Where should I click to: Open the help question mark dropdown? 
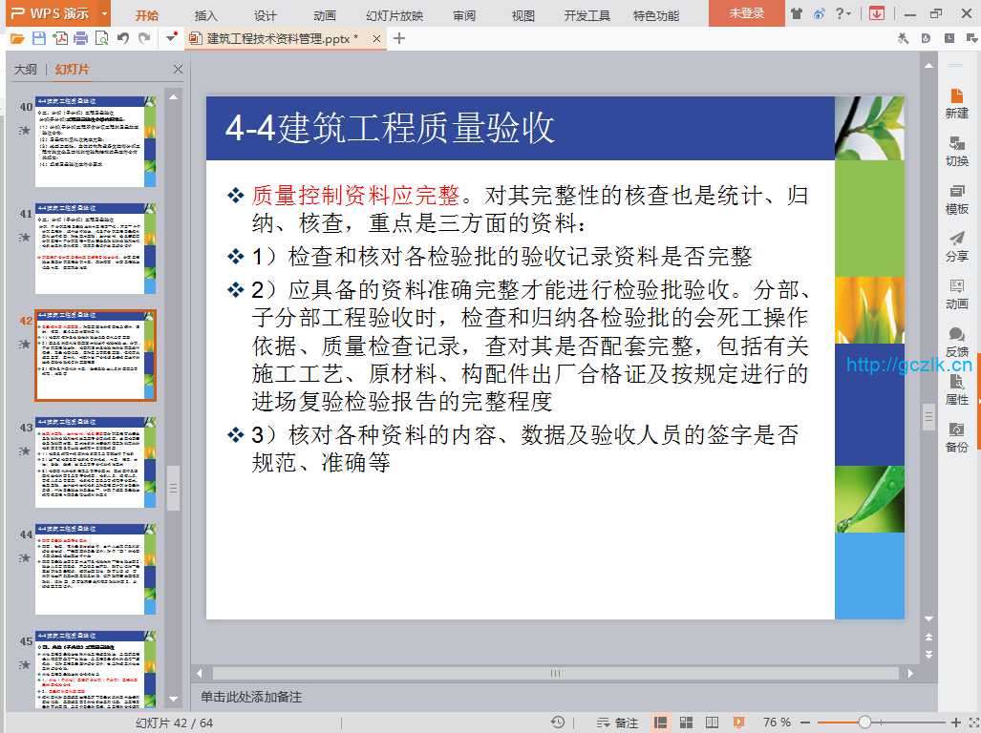pos(843,13)
